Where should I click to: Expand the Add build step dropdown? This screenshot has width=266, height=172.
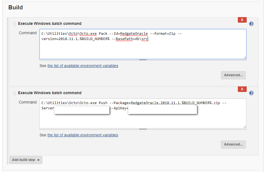26,160
